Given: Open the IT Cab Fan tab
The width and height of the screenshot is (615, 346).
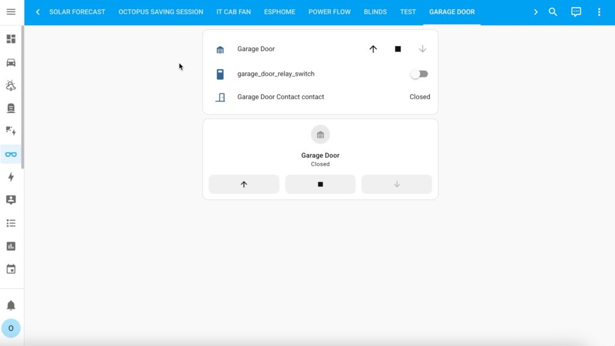Looking at the screenshot, I should [234, 12].
